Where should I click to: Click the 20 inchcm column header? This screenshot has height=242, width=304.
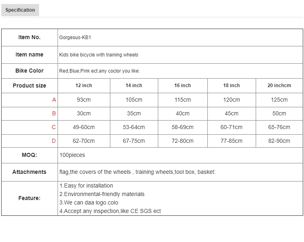[x=279, y=86]
